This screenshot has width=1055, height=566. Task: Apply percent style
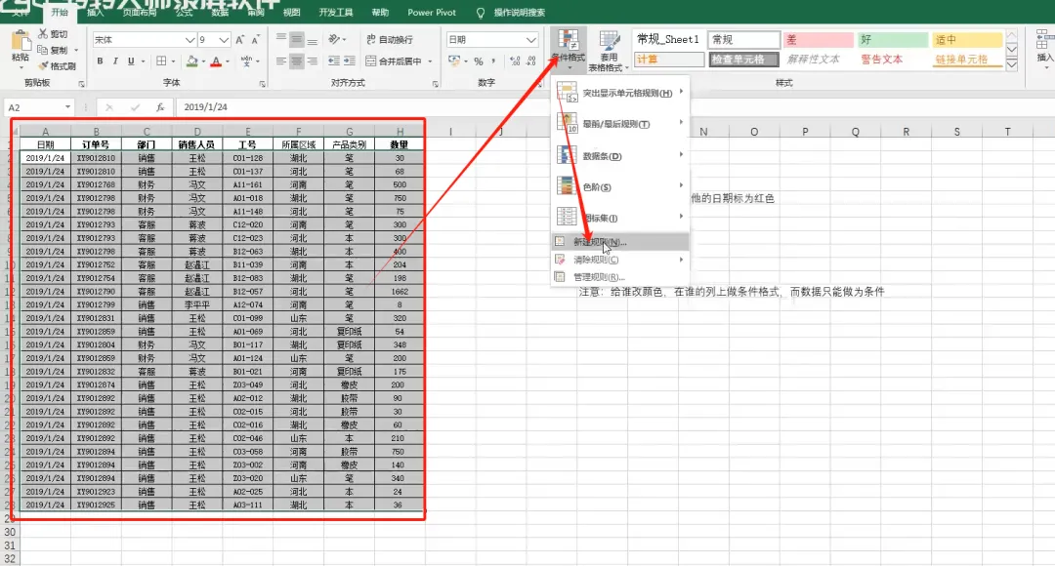(x=479, y=61)
